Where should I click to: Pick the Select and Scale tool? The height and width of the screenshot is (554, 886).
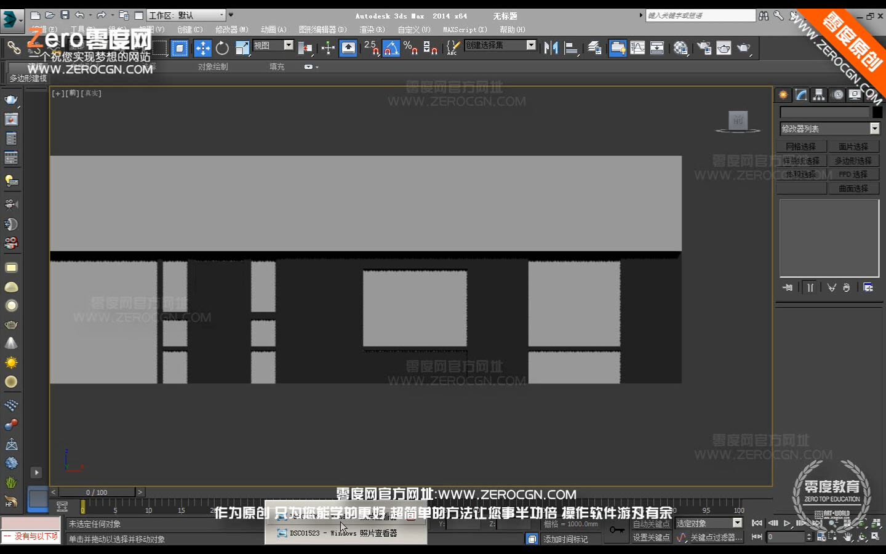point(242,48)
